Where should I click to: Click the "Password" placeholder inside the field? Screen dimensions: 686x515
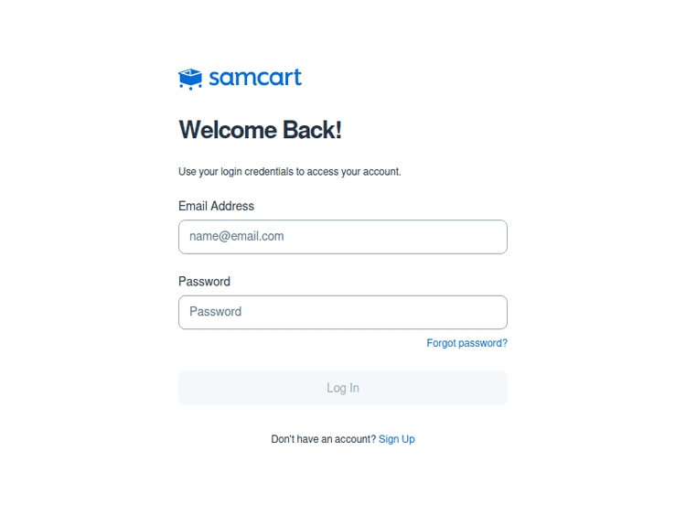click(216, 312)
